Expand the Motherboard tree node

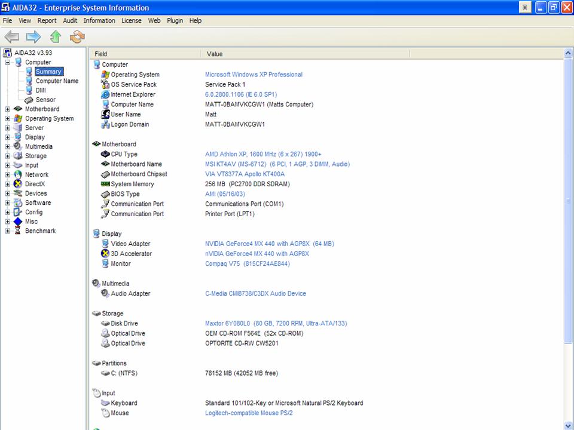(7, 109)
